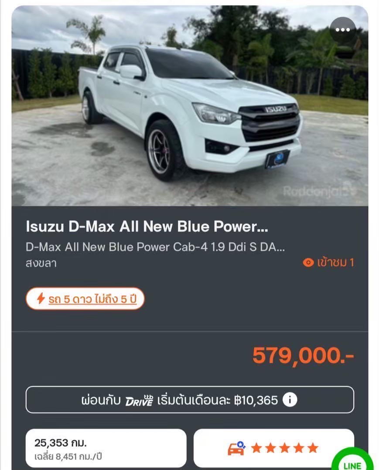Viewport: 379px width, 470px height.
Task: Click the five-star rating stars
Action: click(x=285, y=448)
